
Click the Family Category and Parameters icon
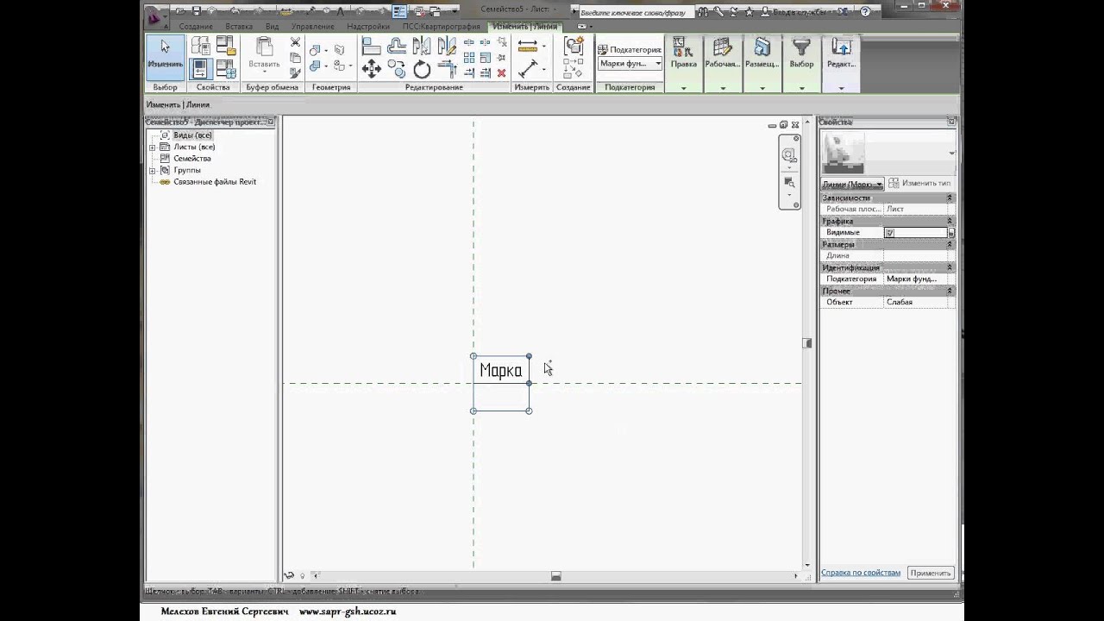click(226, 47)
